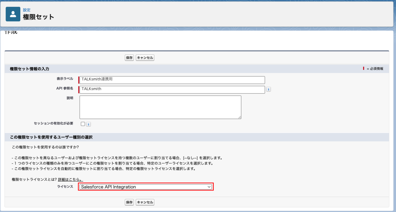This screenshot has height=212, width=396.
Task: Click the top 保存 button
Action: 129,58
